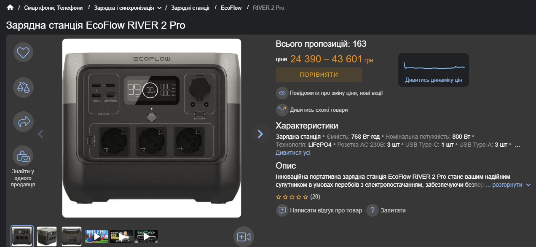The height and width of the screenshot is (247, 536).
Task: Open the 'Зарядні станції' breadcrumb
Action: click(x=190, y=8)
